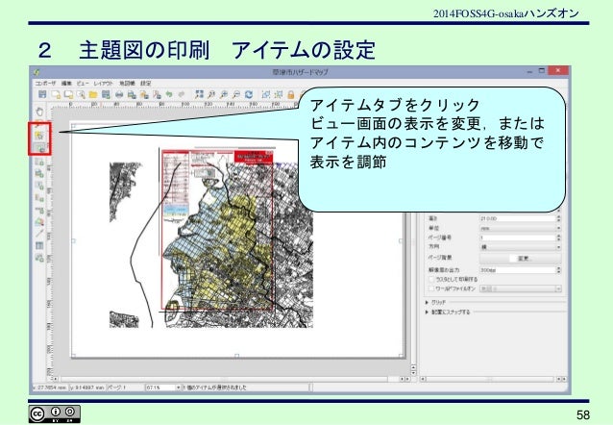Open the 地図帳 menu
This screenshot has height=425, width=613.
pyautogui.click(x=127, y=84)
